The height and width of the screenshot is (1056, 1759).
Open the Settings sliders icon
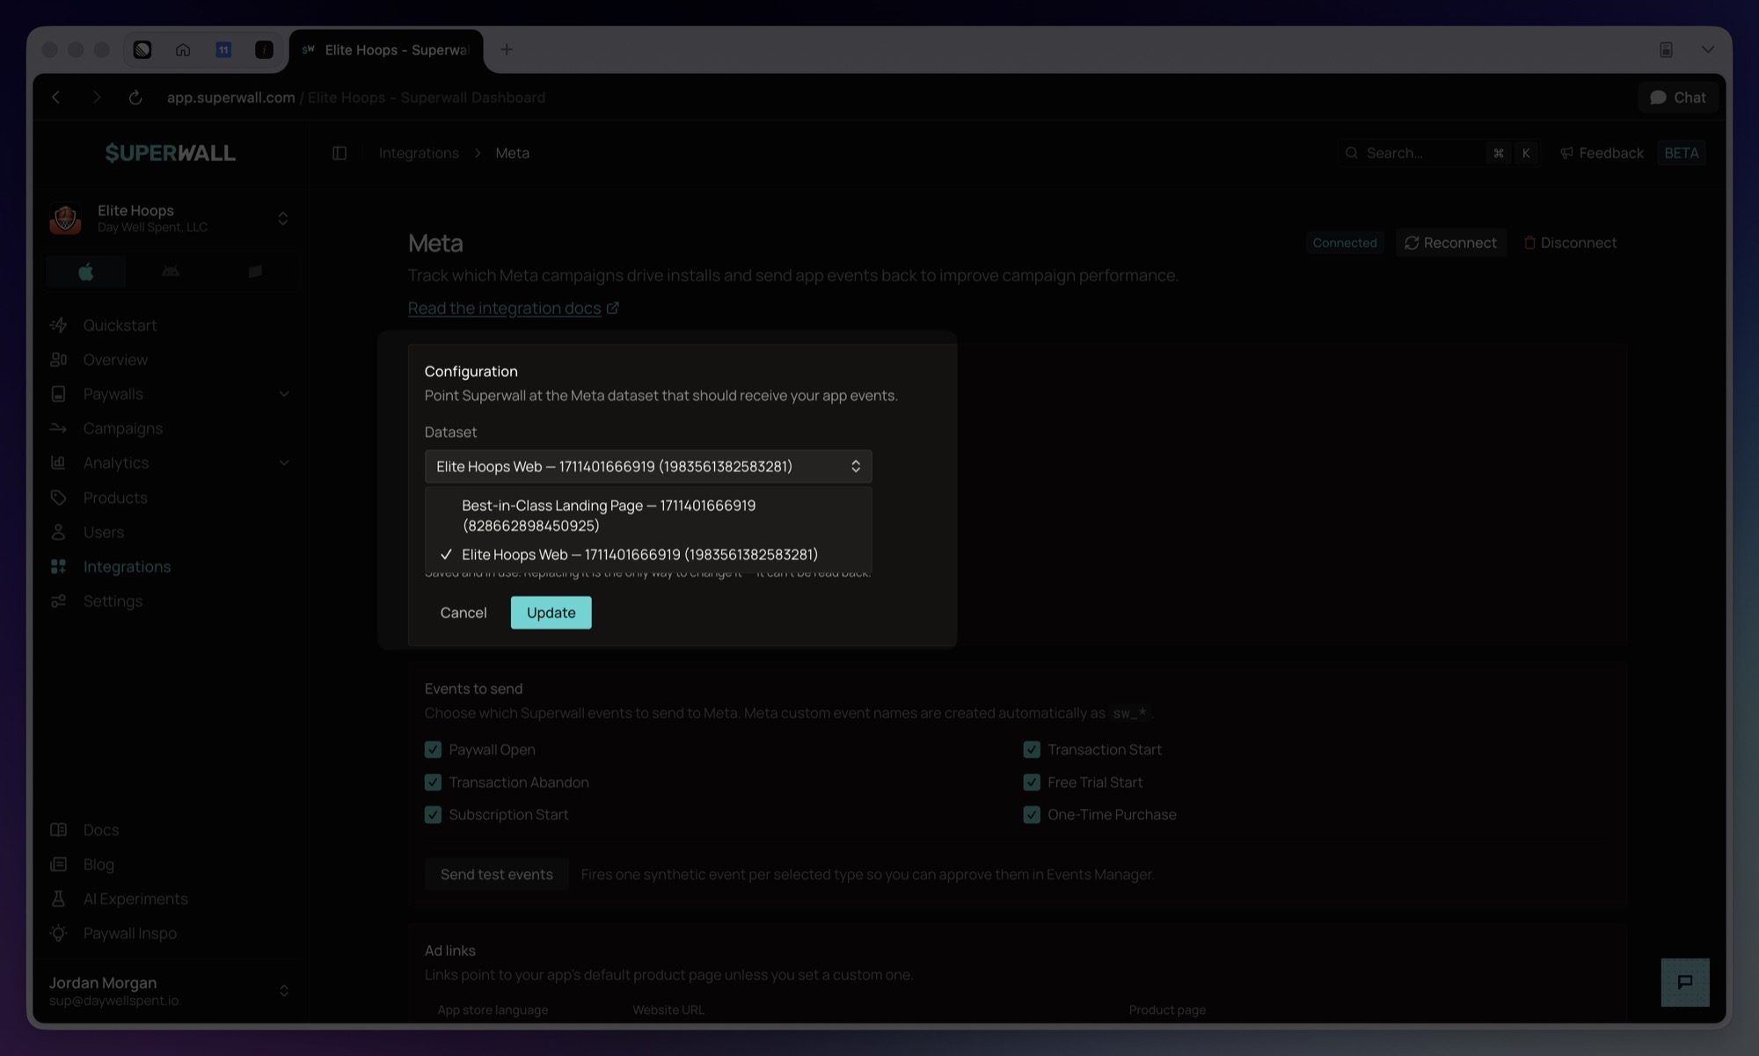(x=59, y=601)
